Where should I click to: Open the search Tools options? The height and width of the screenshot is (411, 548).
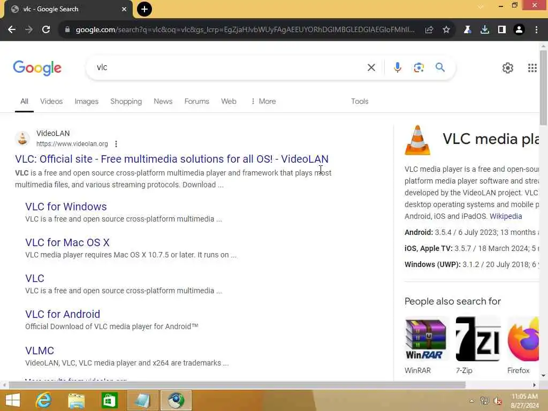(360, 101)
